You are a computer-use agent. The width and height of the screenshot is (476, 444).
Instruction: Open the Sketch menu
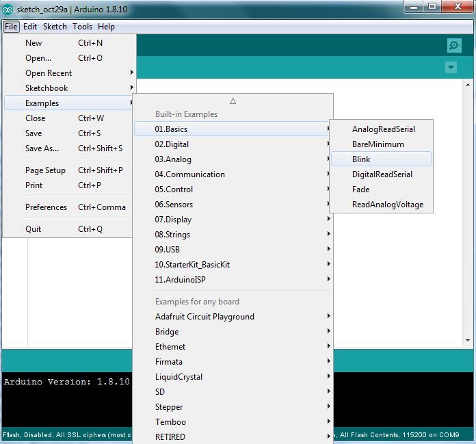point(55,27)
